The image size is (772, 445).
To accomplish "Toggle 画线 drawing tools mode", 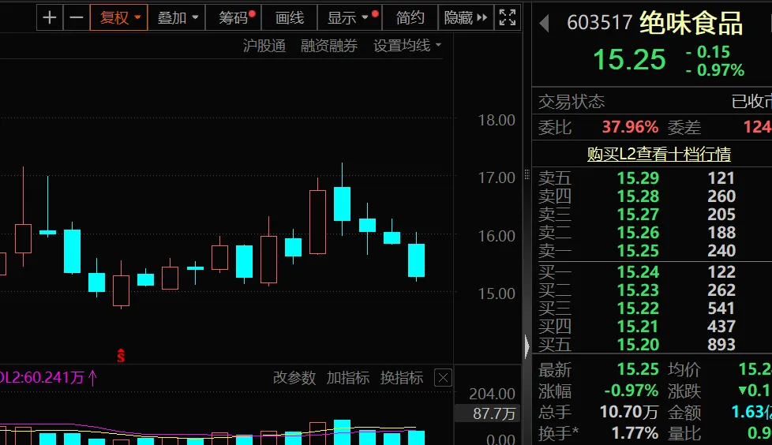I will tap(290, 17).
